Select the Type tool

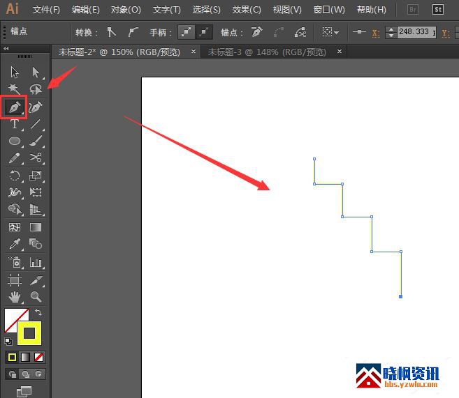[14, 124]
